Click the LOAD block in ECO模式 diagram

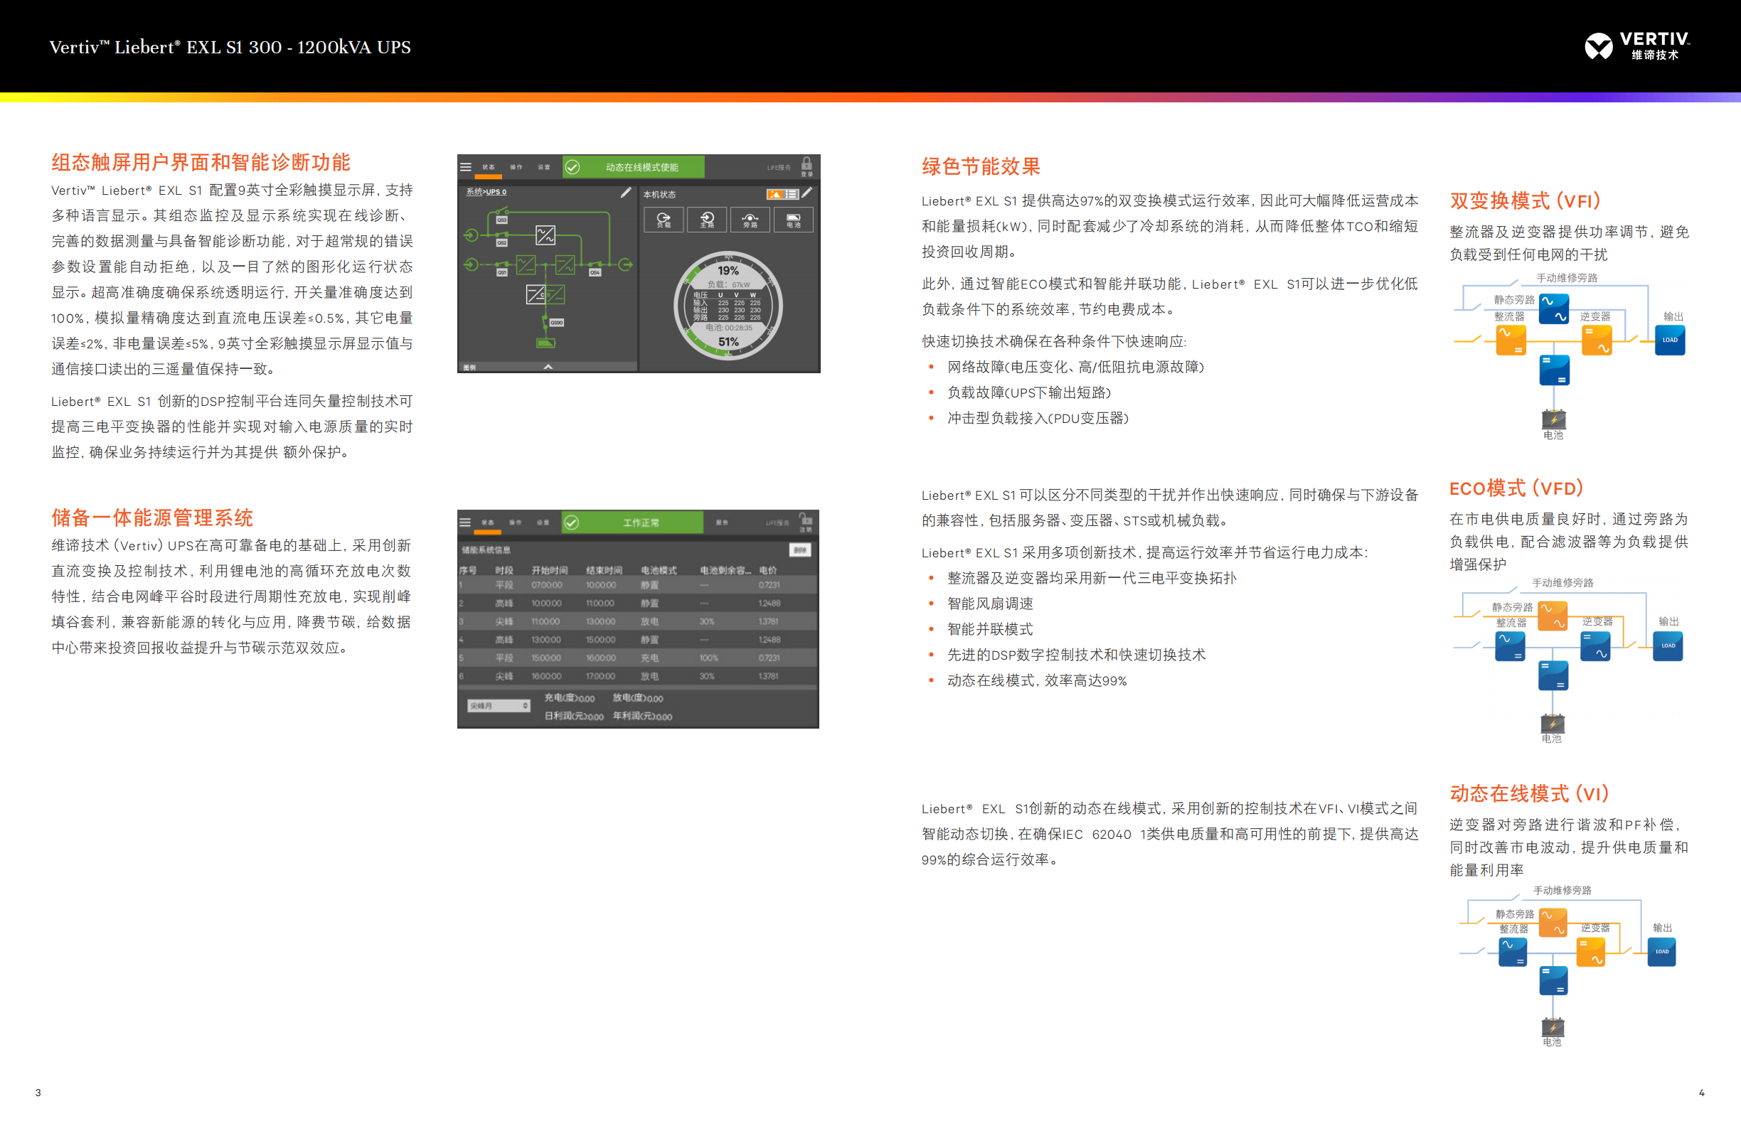coord(1668,646)
